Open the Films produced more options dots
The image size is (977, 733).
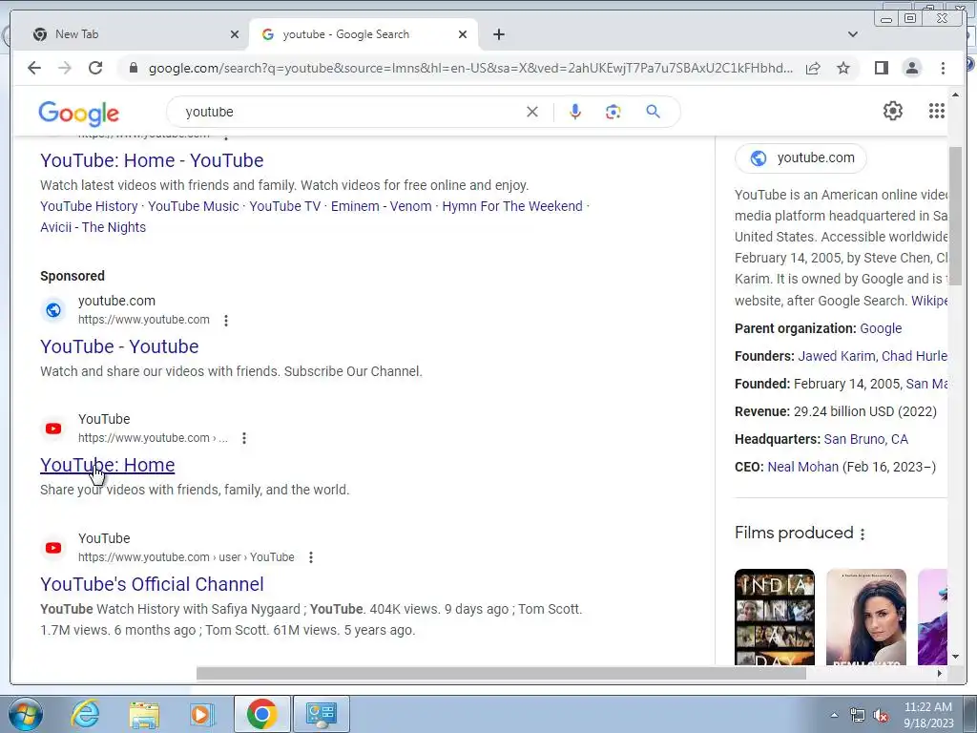click(863, 534)
